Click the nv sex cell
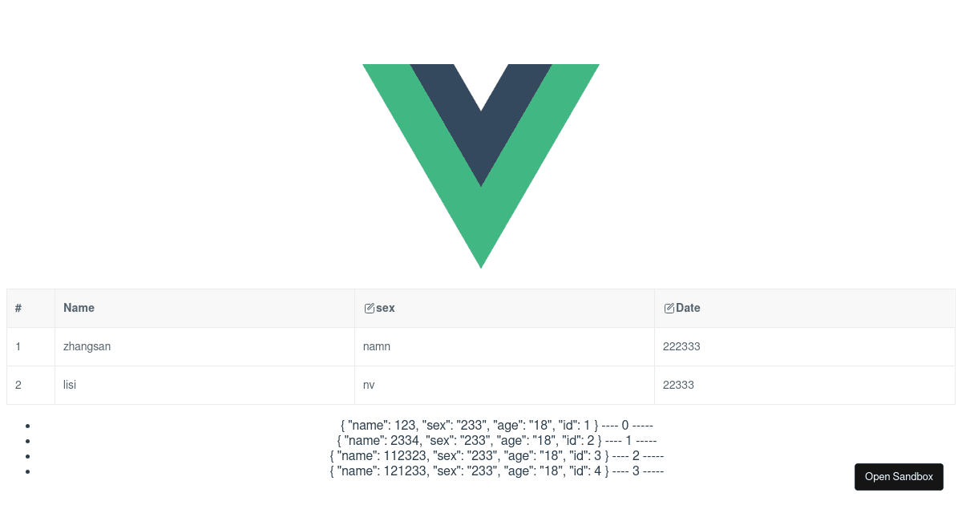The height and width of the screenshot is (505, 962). click(x=504, y=385)
